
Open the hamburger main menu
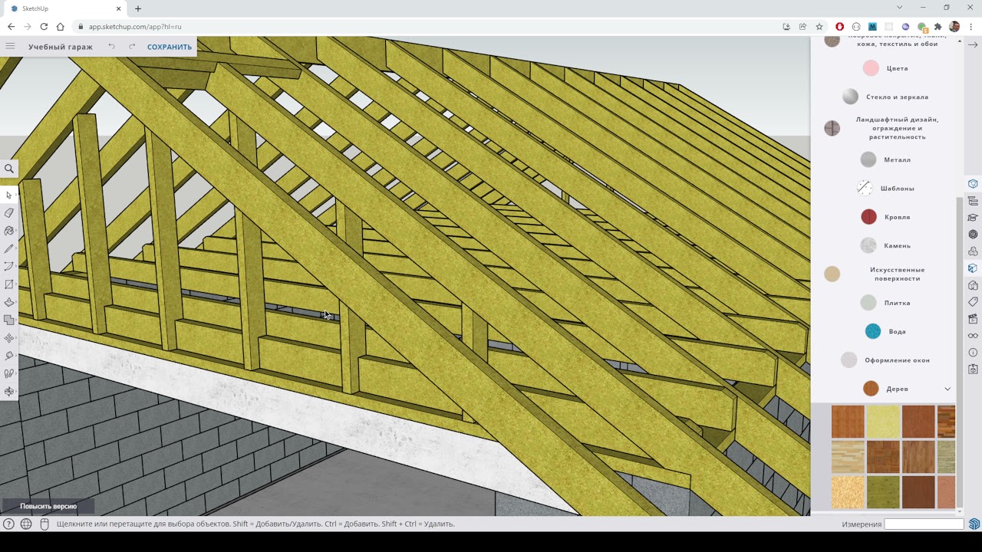pyautogui.click(x=10, y=47)
